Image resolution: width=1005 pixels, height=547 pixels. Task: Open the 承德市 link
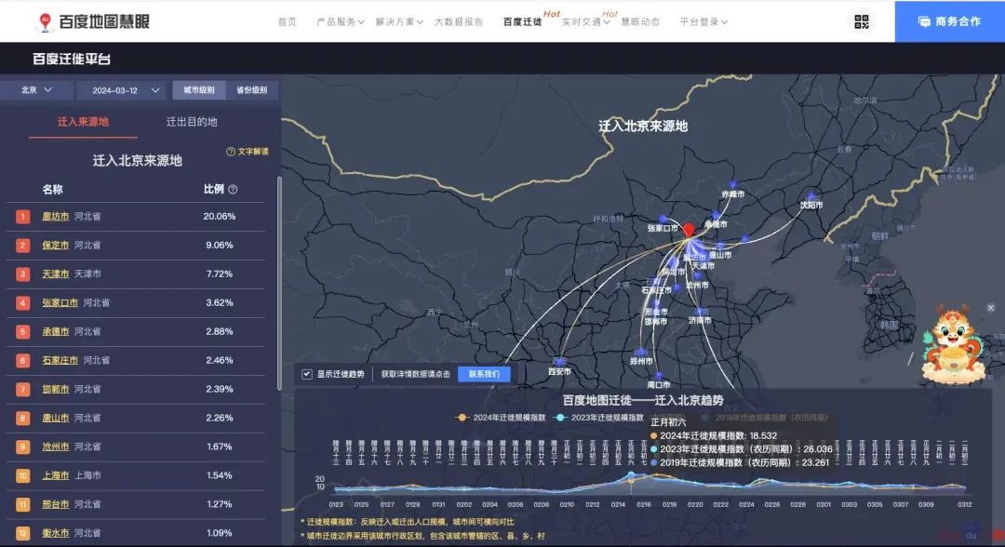(56, 332)
